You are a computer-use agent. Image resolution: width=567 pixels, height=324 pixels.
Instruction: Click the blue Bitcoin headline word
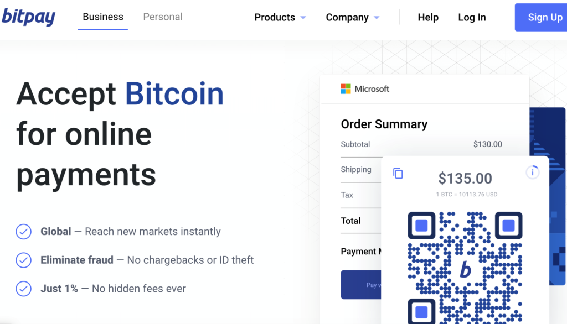pos(174,94)
